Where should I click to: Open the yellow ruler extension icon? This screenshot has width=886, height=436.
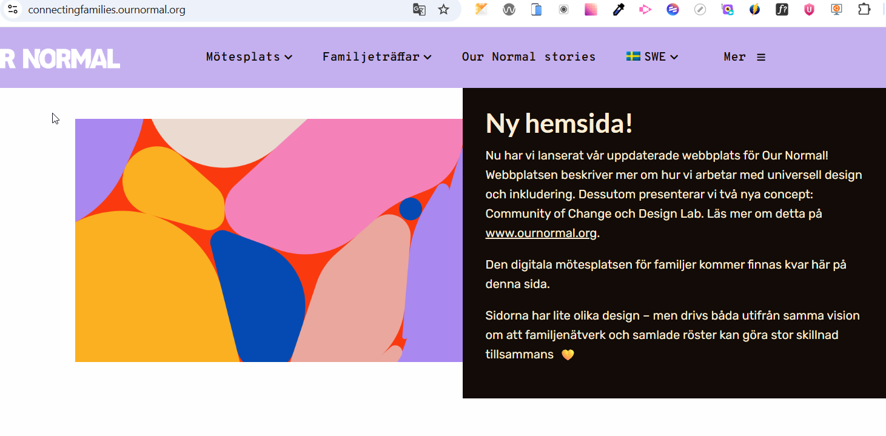482,10
